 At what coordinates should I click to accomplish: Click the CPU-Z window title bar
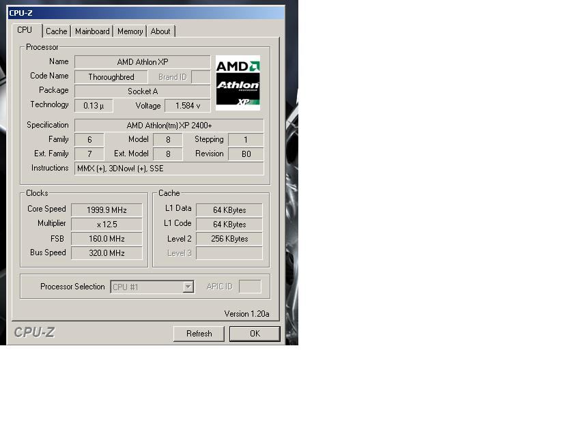pyautogui.click(x=145, y=13)
